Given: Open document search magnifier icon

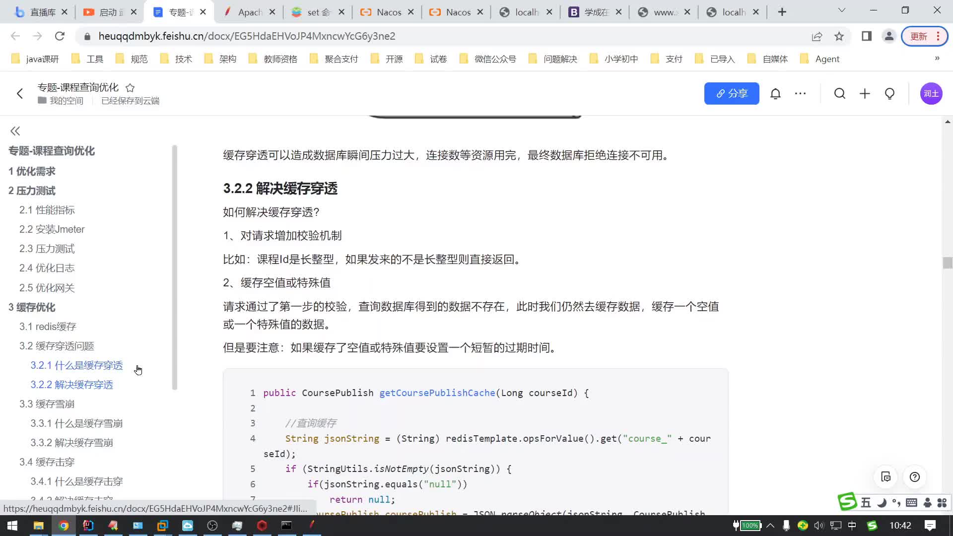Looking at the screenshot, I should click(x=839, y=93).
